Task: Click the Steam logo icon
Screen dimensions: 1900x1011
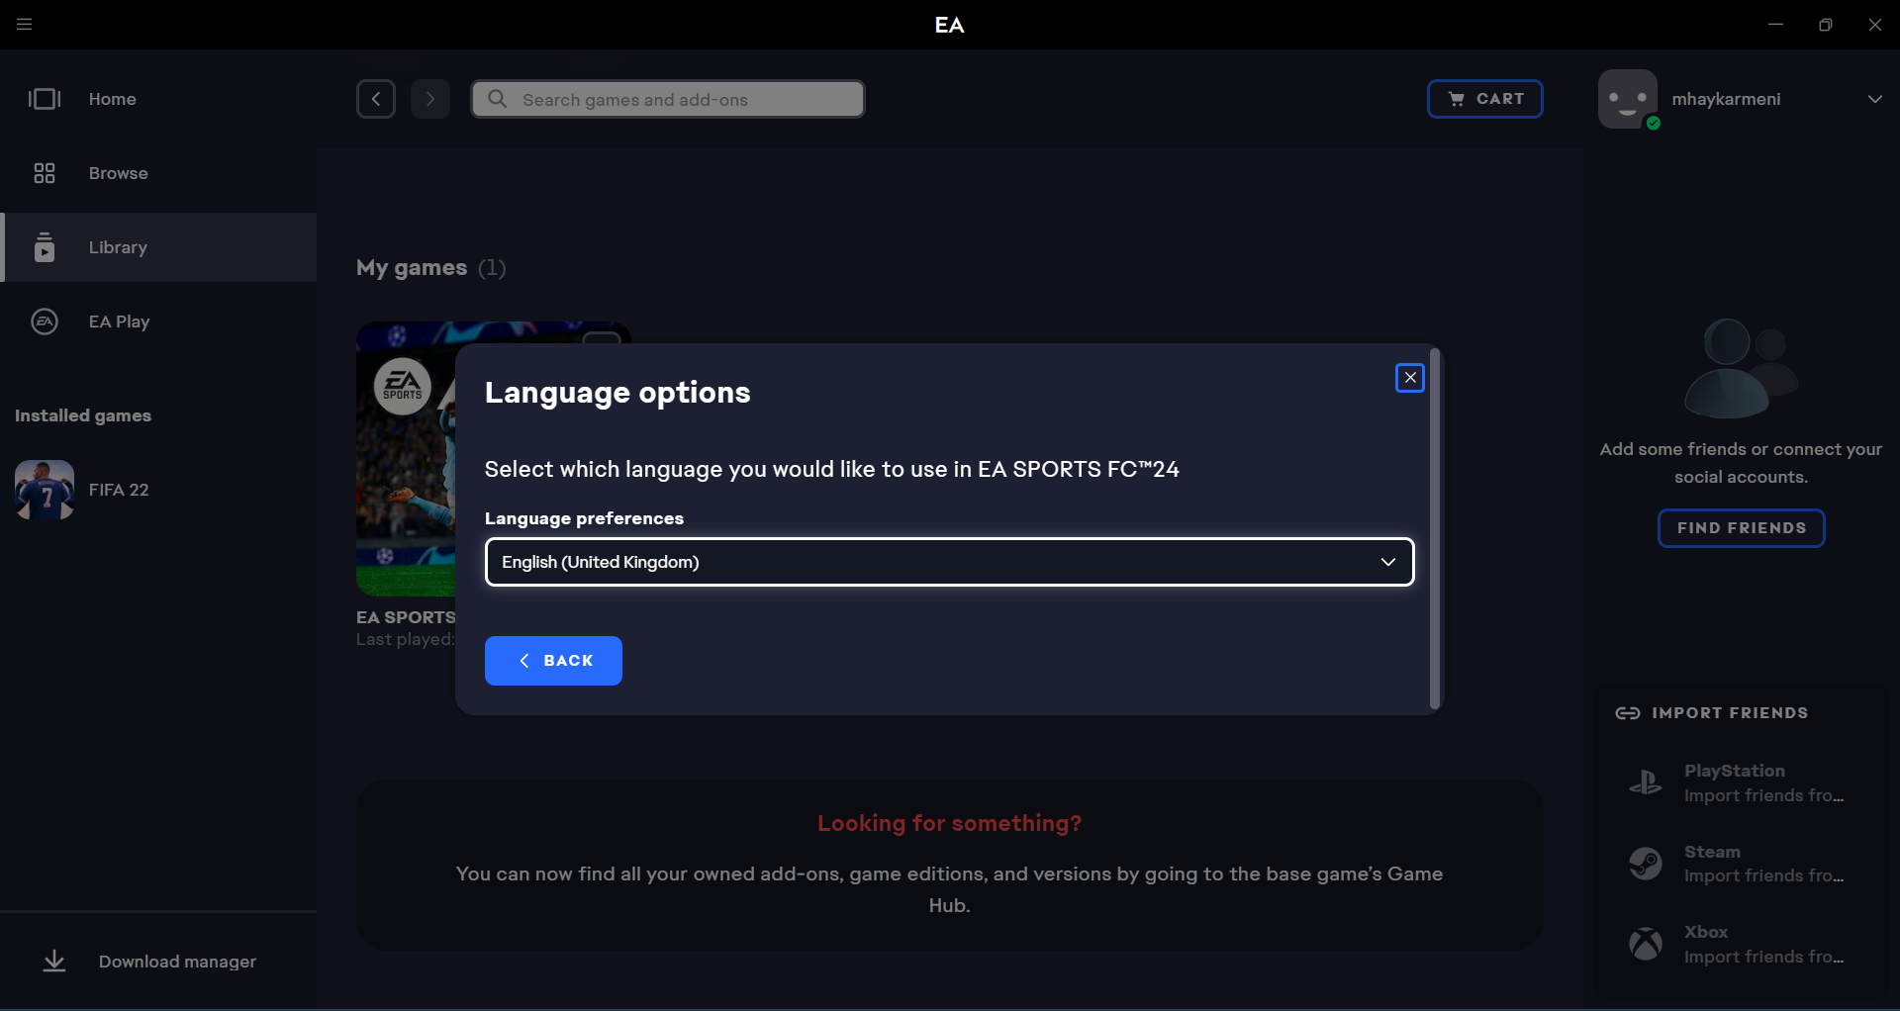Action: 1646,864
